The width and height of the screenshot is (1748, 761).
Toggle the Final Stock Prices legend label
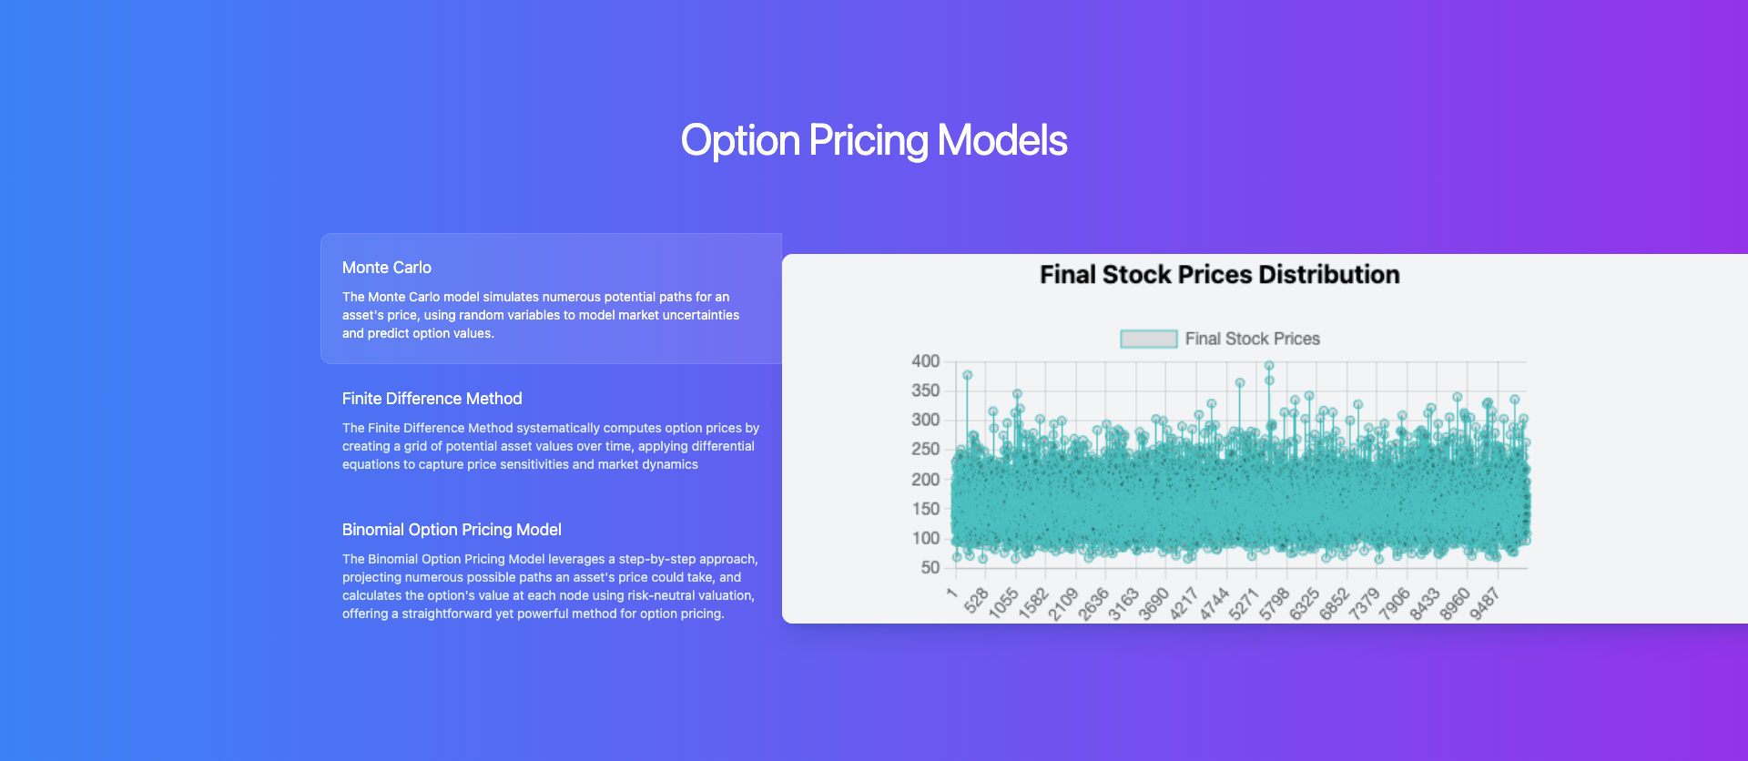[x=1252, y=339]
